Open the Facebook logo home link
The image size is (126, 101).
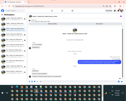coord(3,11)
